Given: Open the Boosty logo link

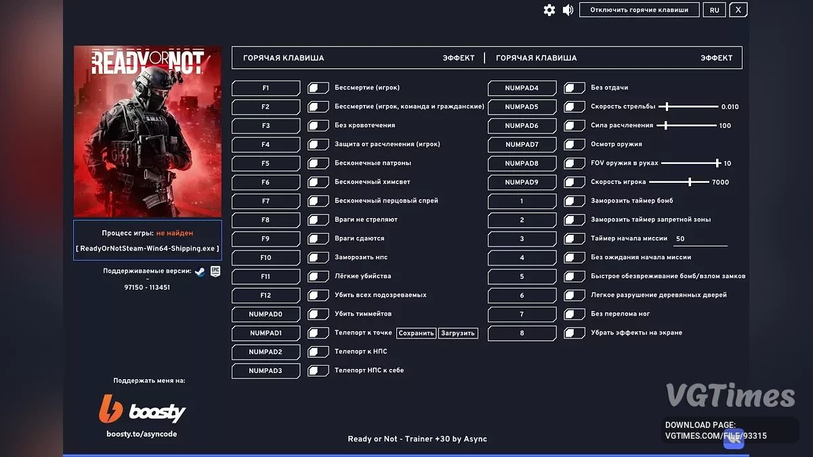Looking at the screenshot, I should [x=142, y=409].
